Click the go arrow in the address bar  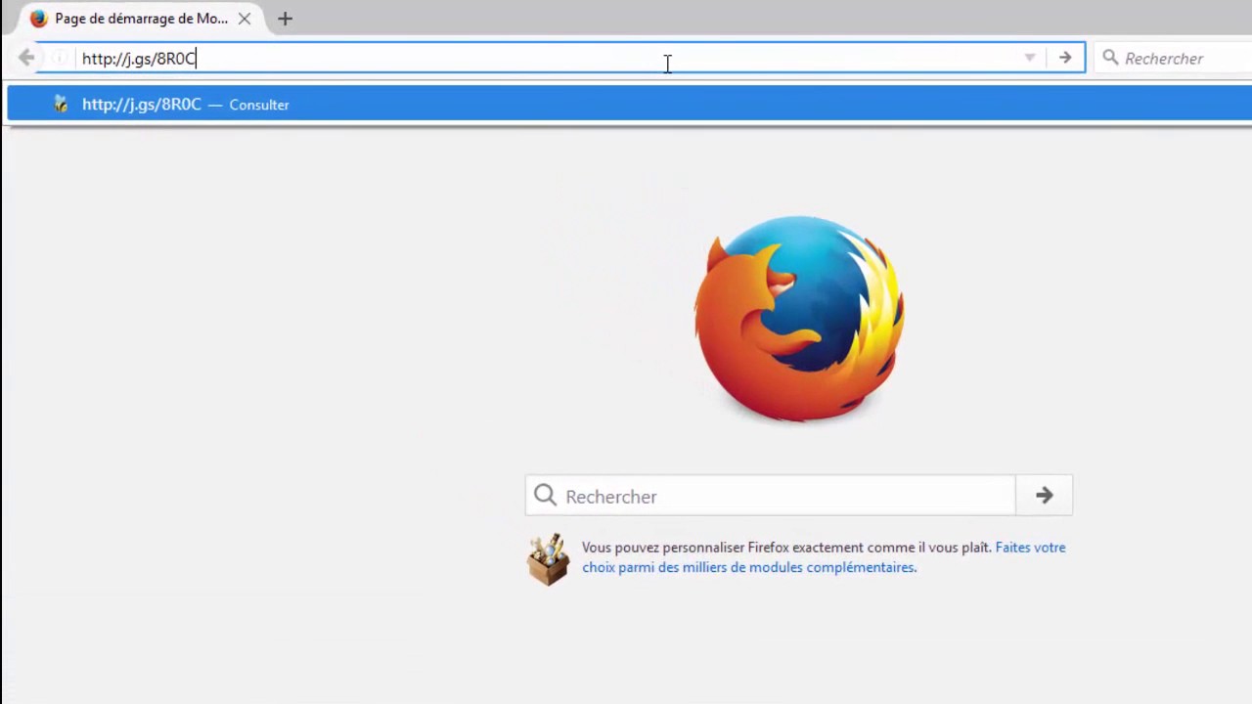[1065, 58]
